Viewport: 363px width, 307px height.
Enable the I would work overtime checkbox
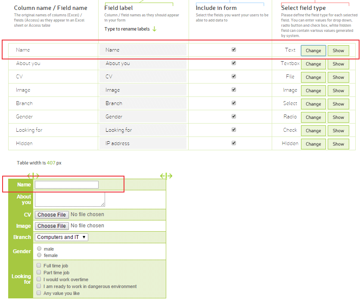(x=38, y=279)
